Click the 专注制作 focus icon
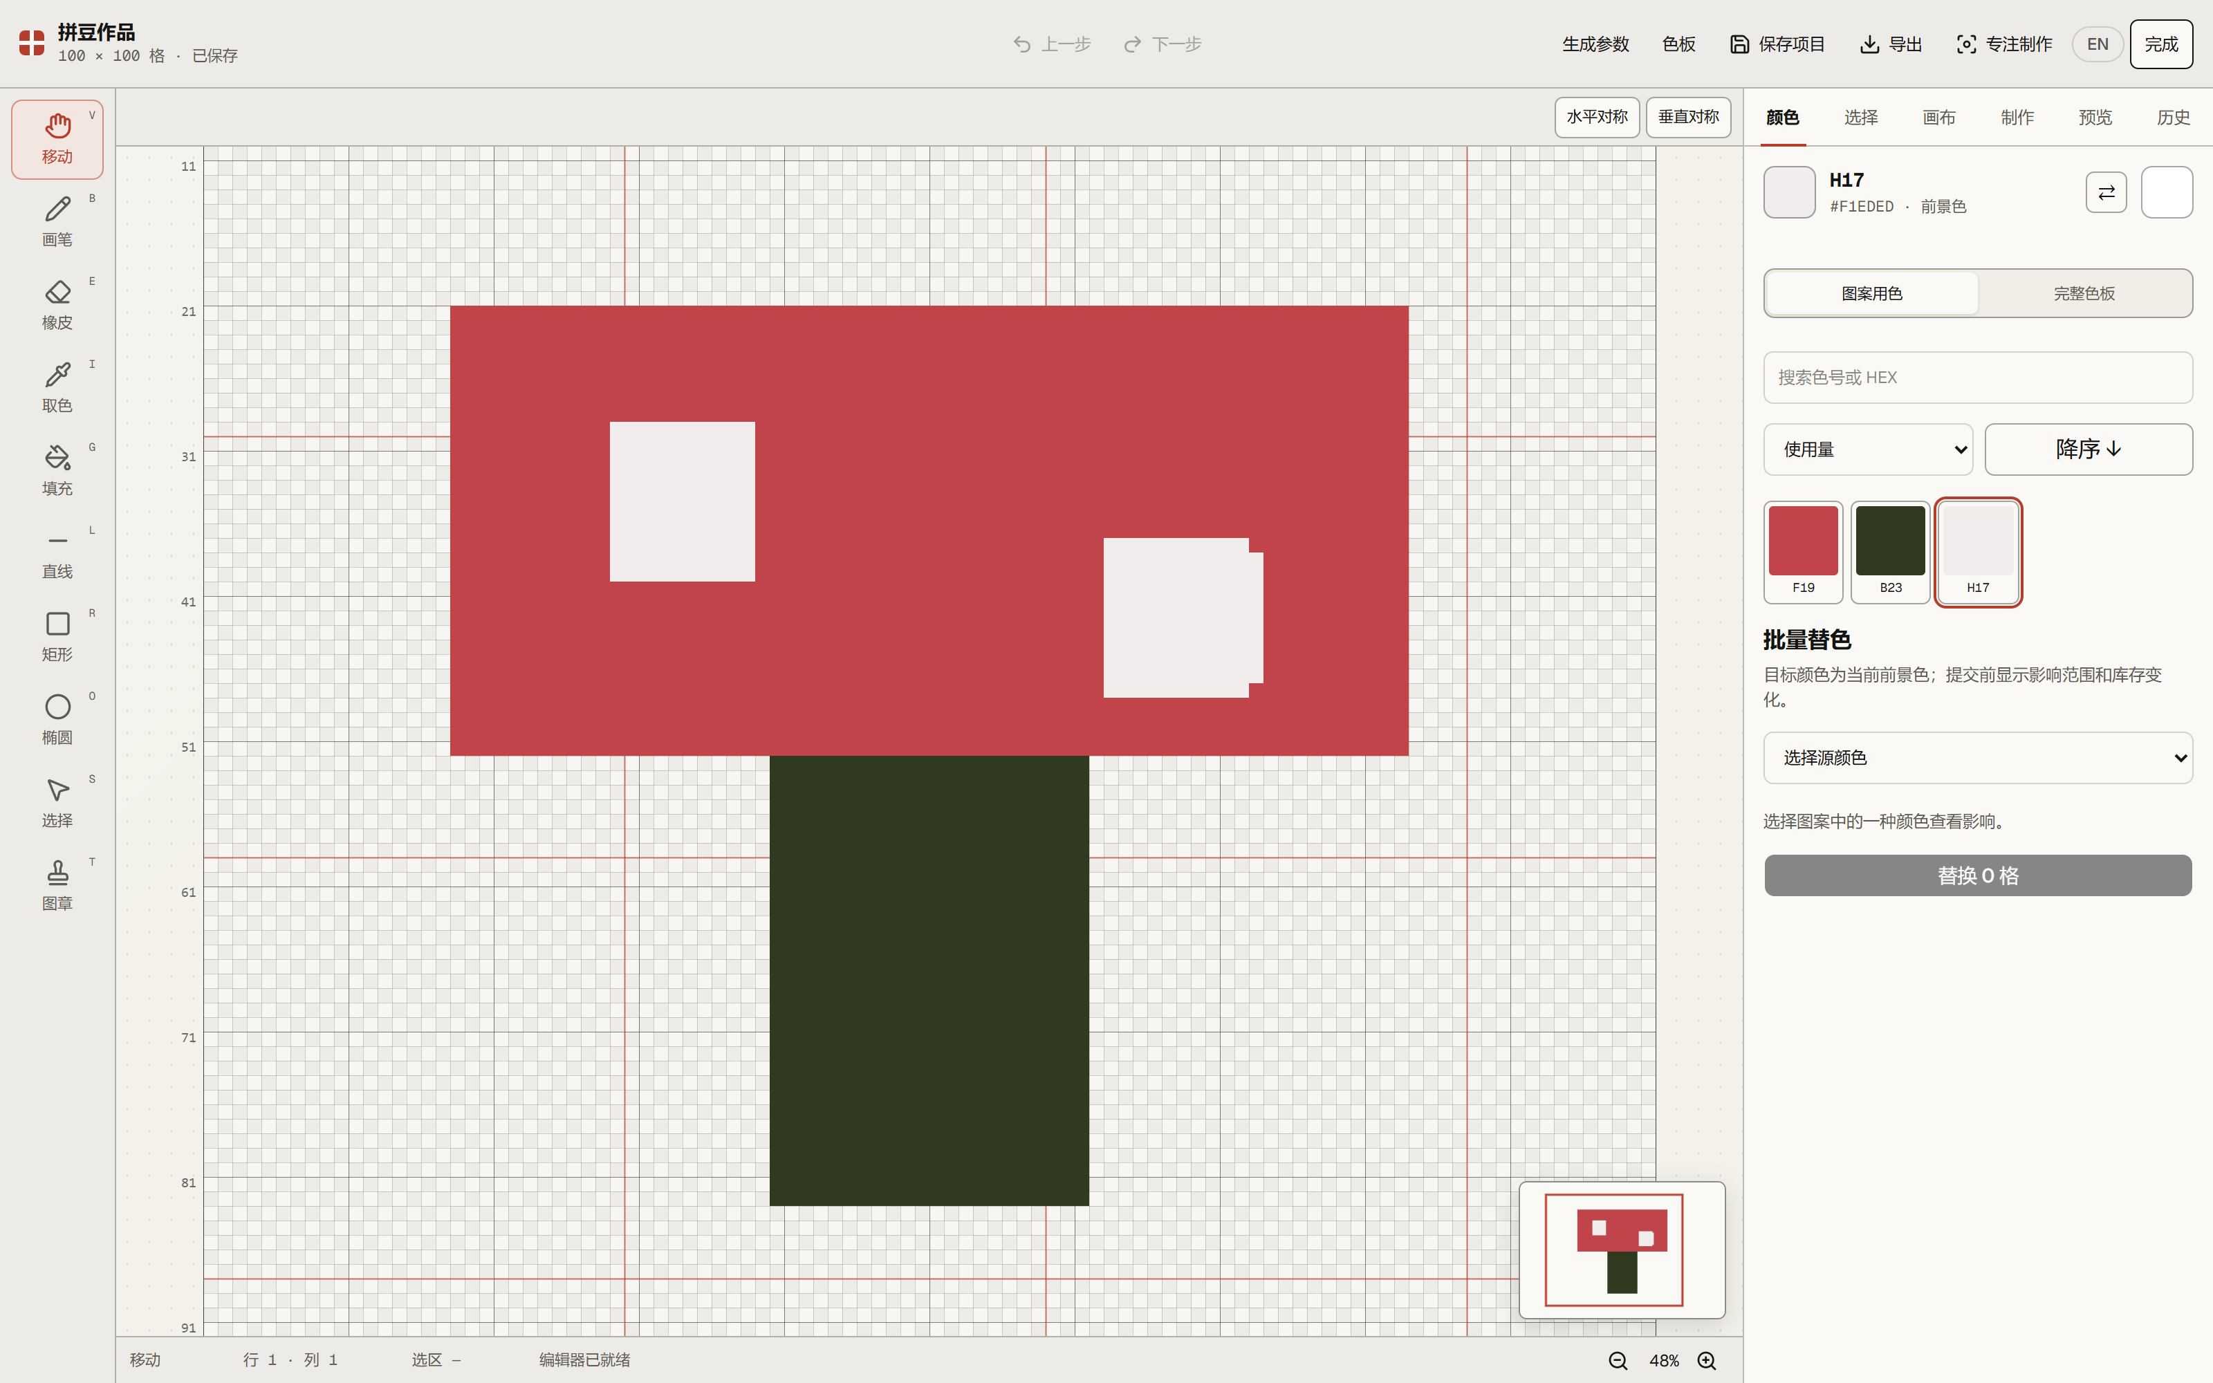The height and width of the screenshot is (1383, 2213). (x=1966, y=44)
